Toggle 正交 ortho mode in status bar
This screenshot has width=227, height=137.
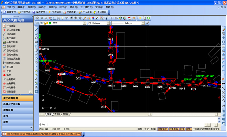click(147, 129)
